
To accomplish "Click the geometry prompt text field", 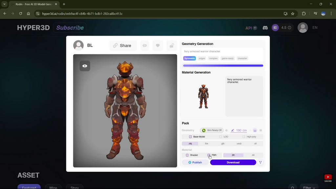I will coord(223,51).
